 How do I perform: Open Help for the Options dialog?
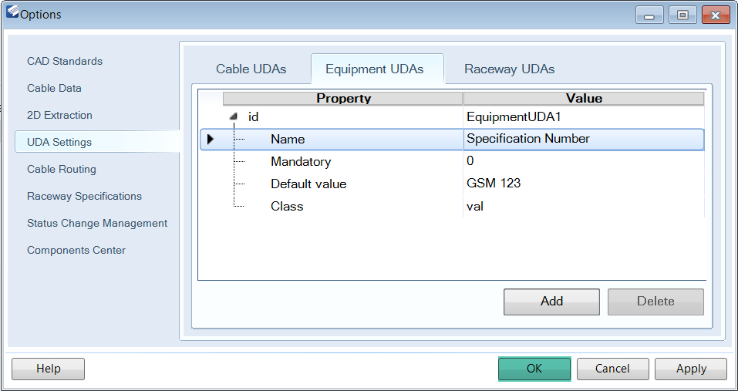tap(48, 369)
